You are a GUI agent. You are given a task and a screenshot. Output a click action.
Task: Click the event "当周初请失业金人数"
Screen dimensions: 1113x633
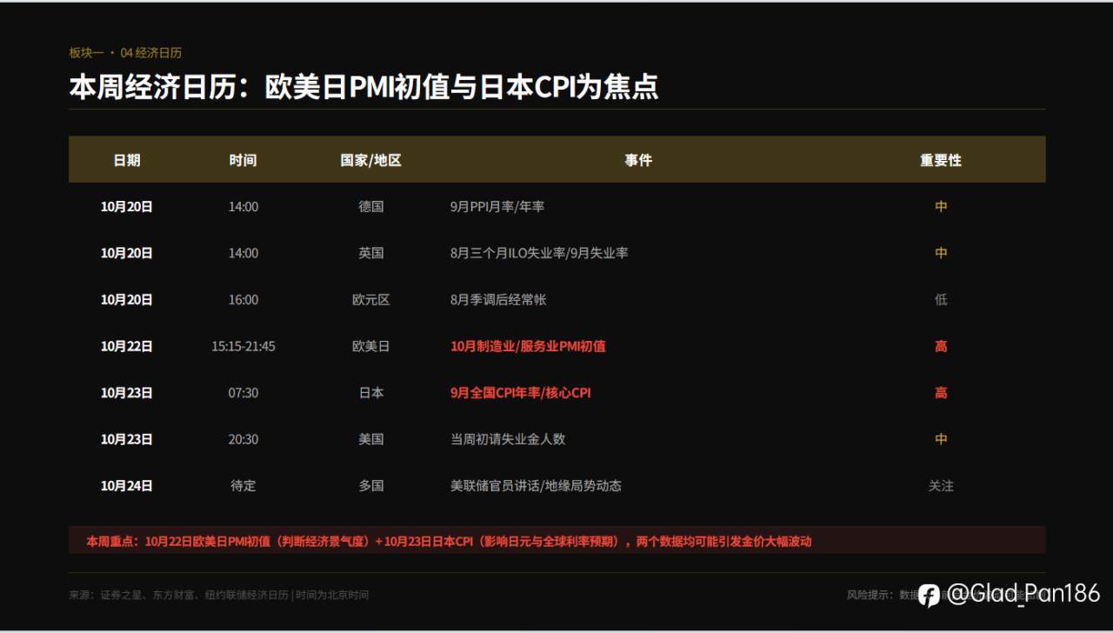[508, 439]
